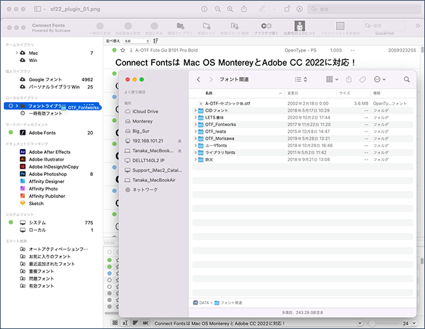This screenshot has width=425, height=329.
Task: Select Monterey in the Finder sidebar
Action: point(143,121)
